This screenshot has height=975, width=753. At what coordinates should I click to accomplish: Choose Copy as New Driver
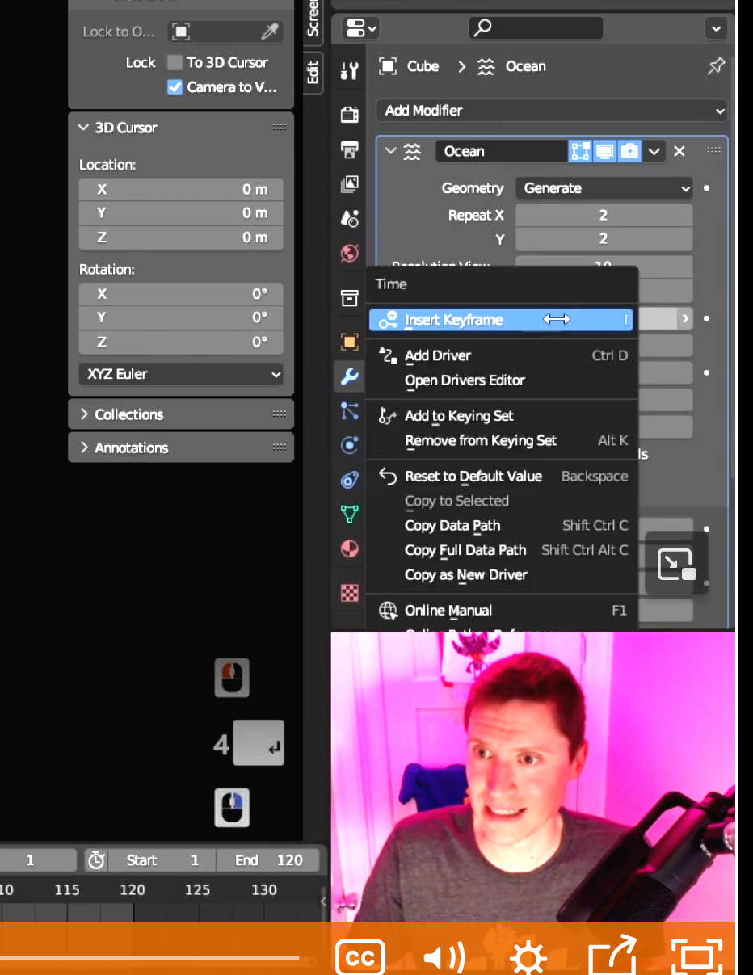[x=501, y=575]
